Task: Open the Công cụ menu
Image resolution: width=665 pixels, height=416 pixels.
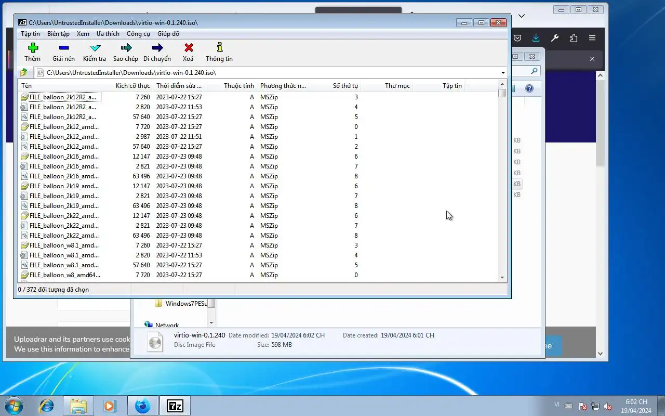Action: (138, 34)
